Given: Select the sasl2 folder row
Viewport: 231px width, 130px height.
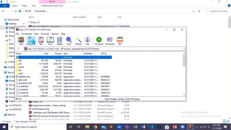Looking at the screenshot, I should pyautogui.click(x=64, y=73).
